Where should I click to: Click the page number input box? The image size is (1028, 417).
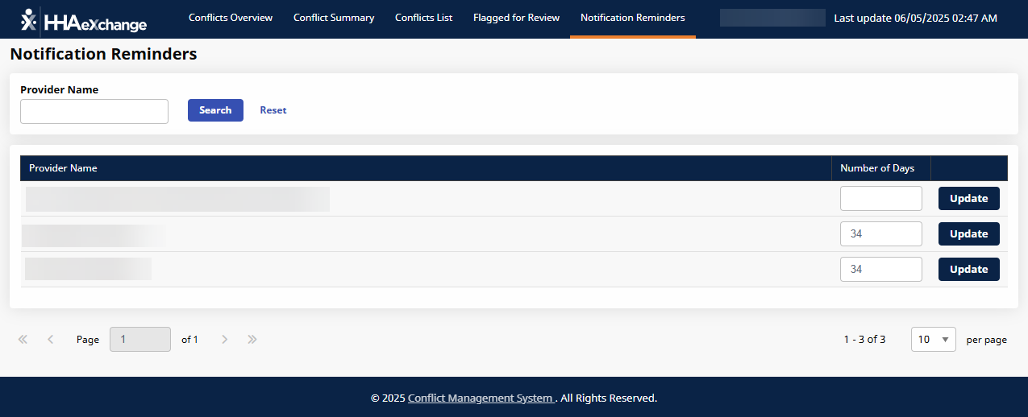[140, 340]
